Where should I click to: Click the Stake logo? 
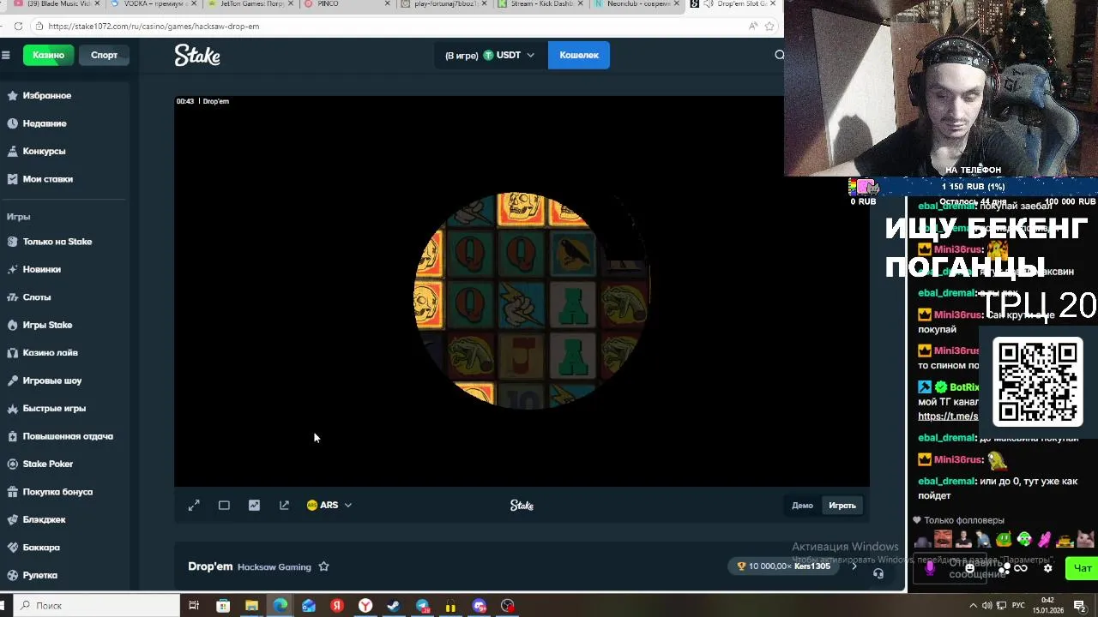197,55
